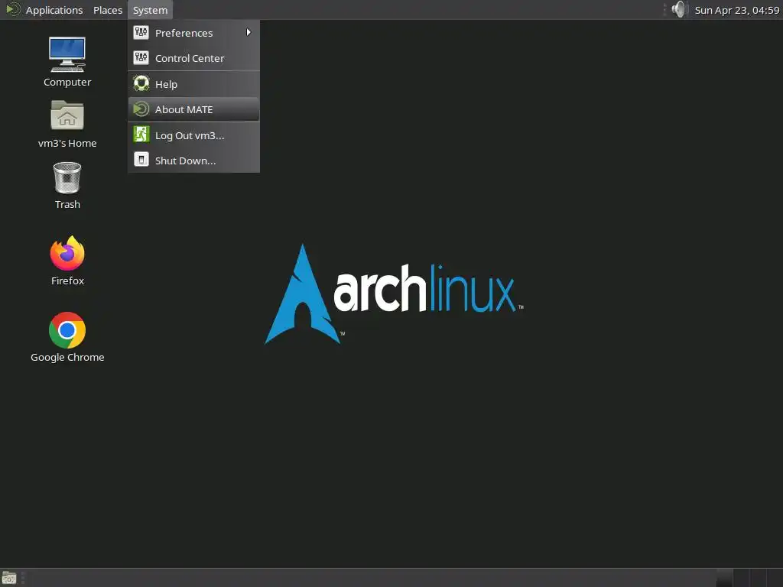783x587 pixels.
Task: Select the Trash desktop icon
Action: [67, 185]
